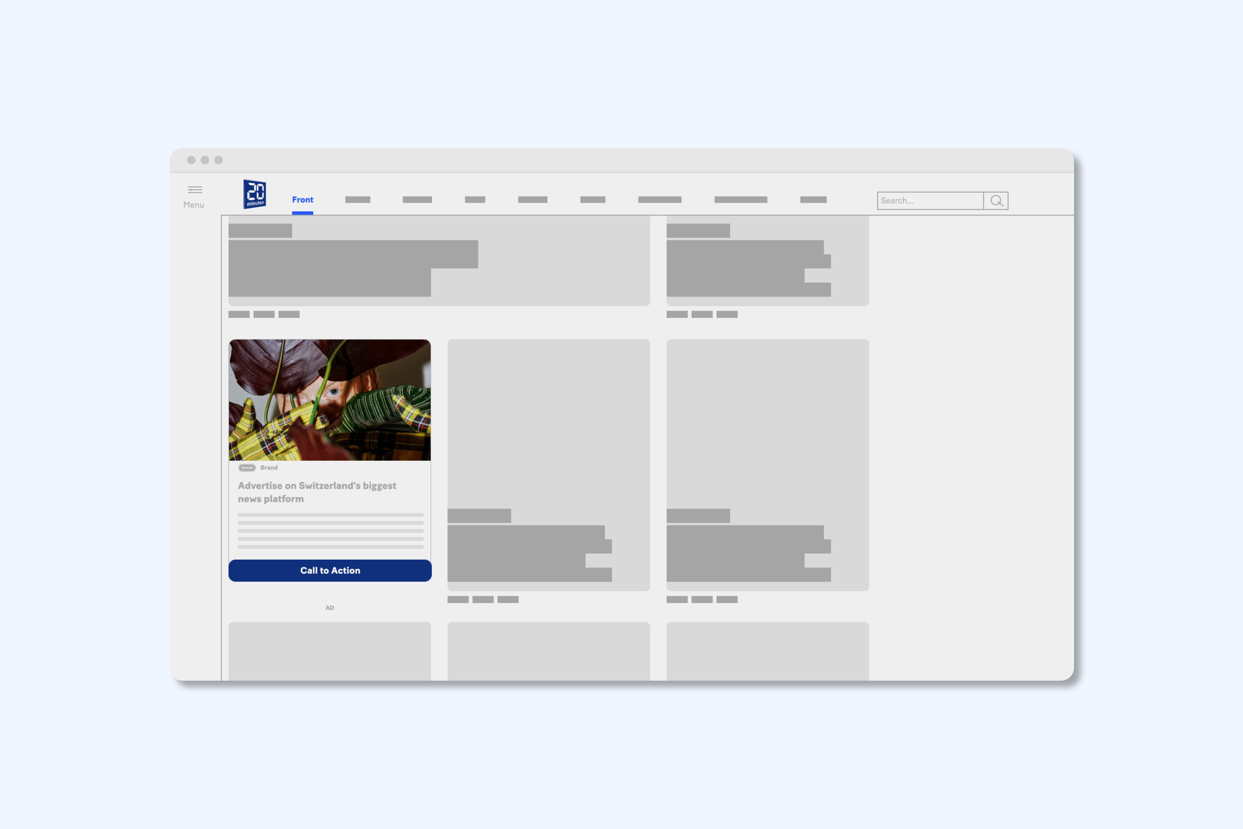
Task: Click the magnifying glass search icon
Action: pyautogui.click(x=996, y=201)
